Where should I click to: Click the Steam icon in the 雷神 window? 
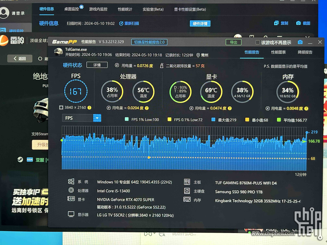20,160
